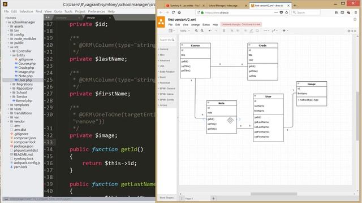Collapse the Course class box toggle

tap(182, 45)
